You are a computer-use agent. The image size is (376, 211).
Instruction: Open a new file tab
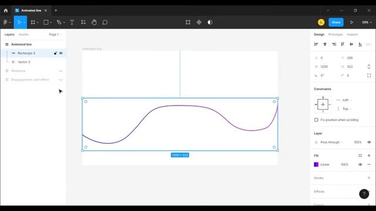pyautogui.click(x=56, y=11)
